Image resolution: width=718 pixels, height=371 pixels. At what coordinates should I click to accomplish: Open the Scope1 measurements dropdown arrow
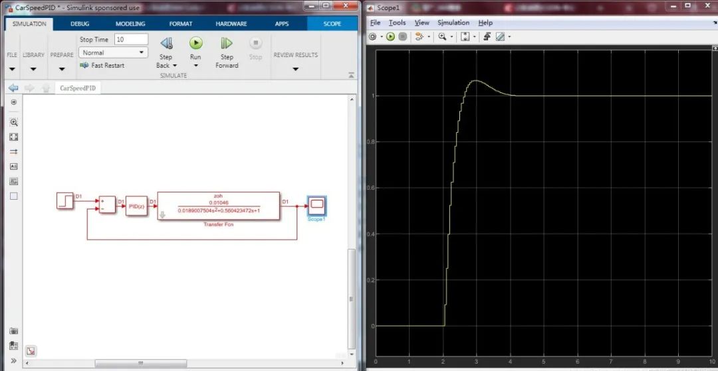click(x=509, y=37)
